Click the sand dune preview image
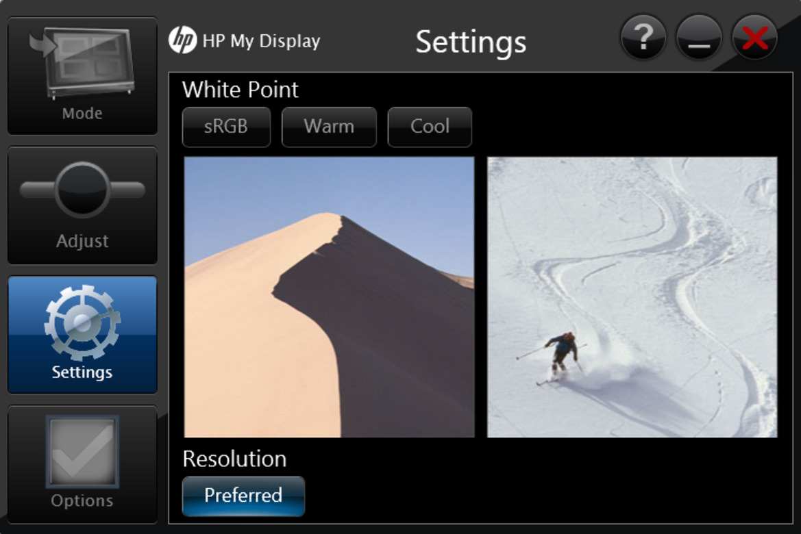The width and height of the screenshot is (801, 534). tap(329, 297)
